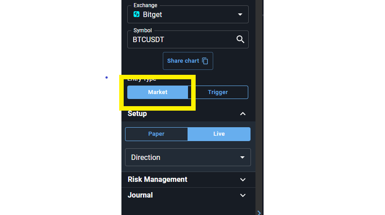This screenshot has width=385, height=215.
Task: Click the copy icon in Share chart
Action: (205, 61)
